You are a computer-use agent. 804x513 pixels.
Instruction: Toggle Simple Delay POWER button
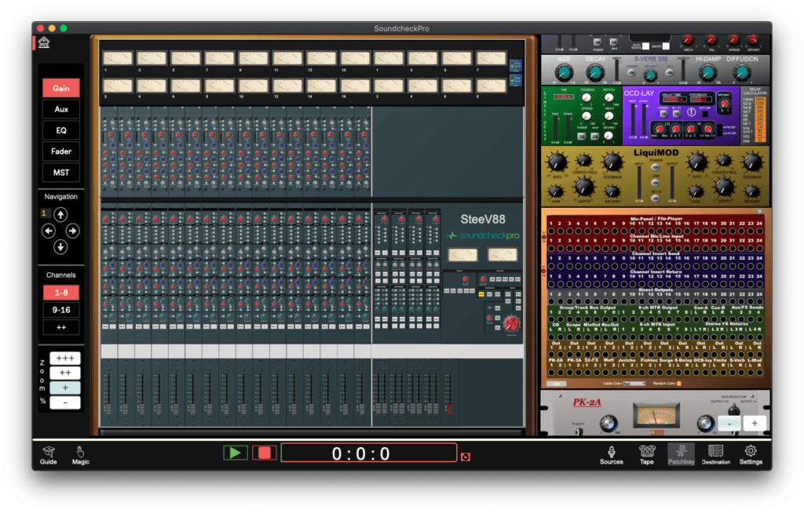coord(582,136)
